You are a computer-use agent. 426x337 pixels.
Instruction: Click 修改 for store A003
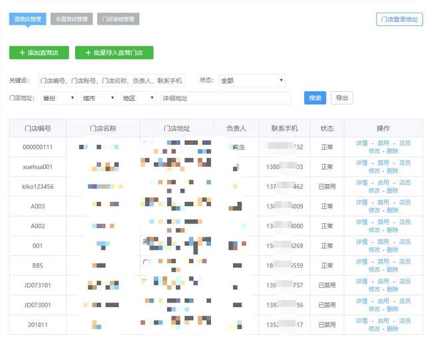tap(374, 210)
